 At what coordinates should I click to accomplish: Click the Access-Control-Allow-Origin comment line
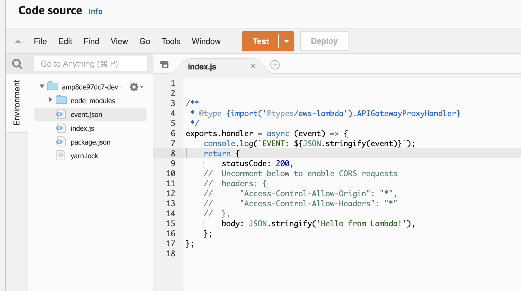[x=300, y=193]
